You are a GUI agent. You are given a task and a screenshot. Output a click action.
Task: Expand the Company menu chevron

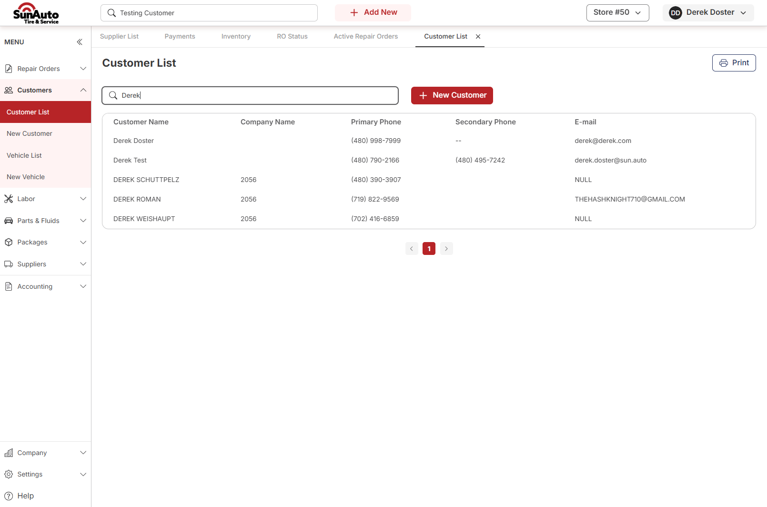point(83,453)
